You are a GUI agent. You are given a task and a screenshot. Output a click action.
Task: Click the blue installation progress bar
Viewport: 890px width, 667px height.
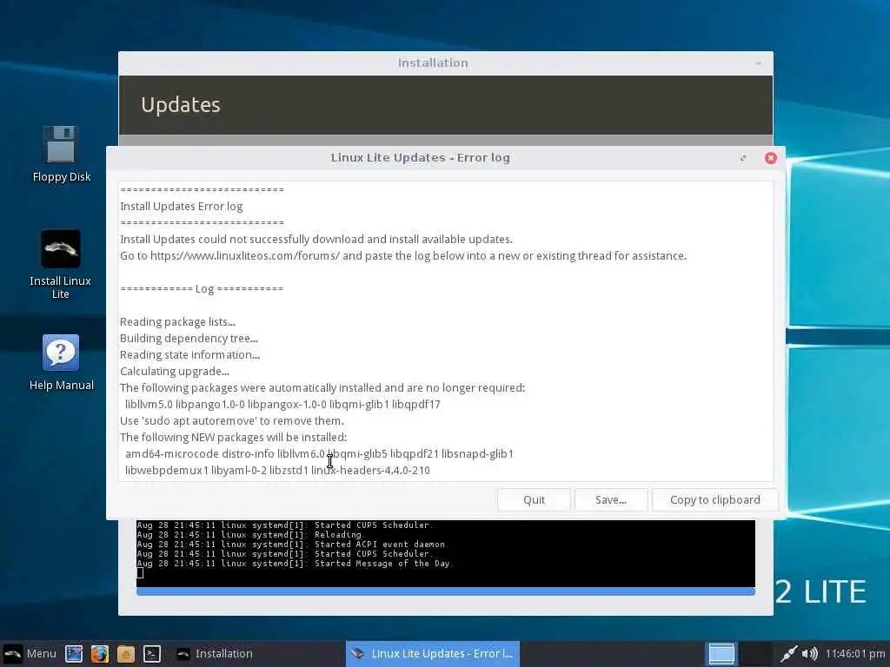coord(446,591)
